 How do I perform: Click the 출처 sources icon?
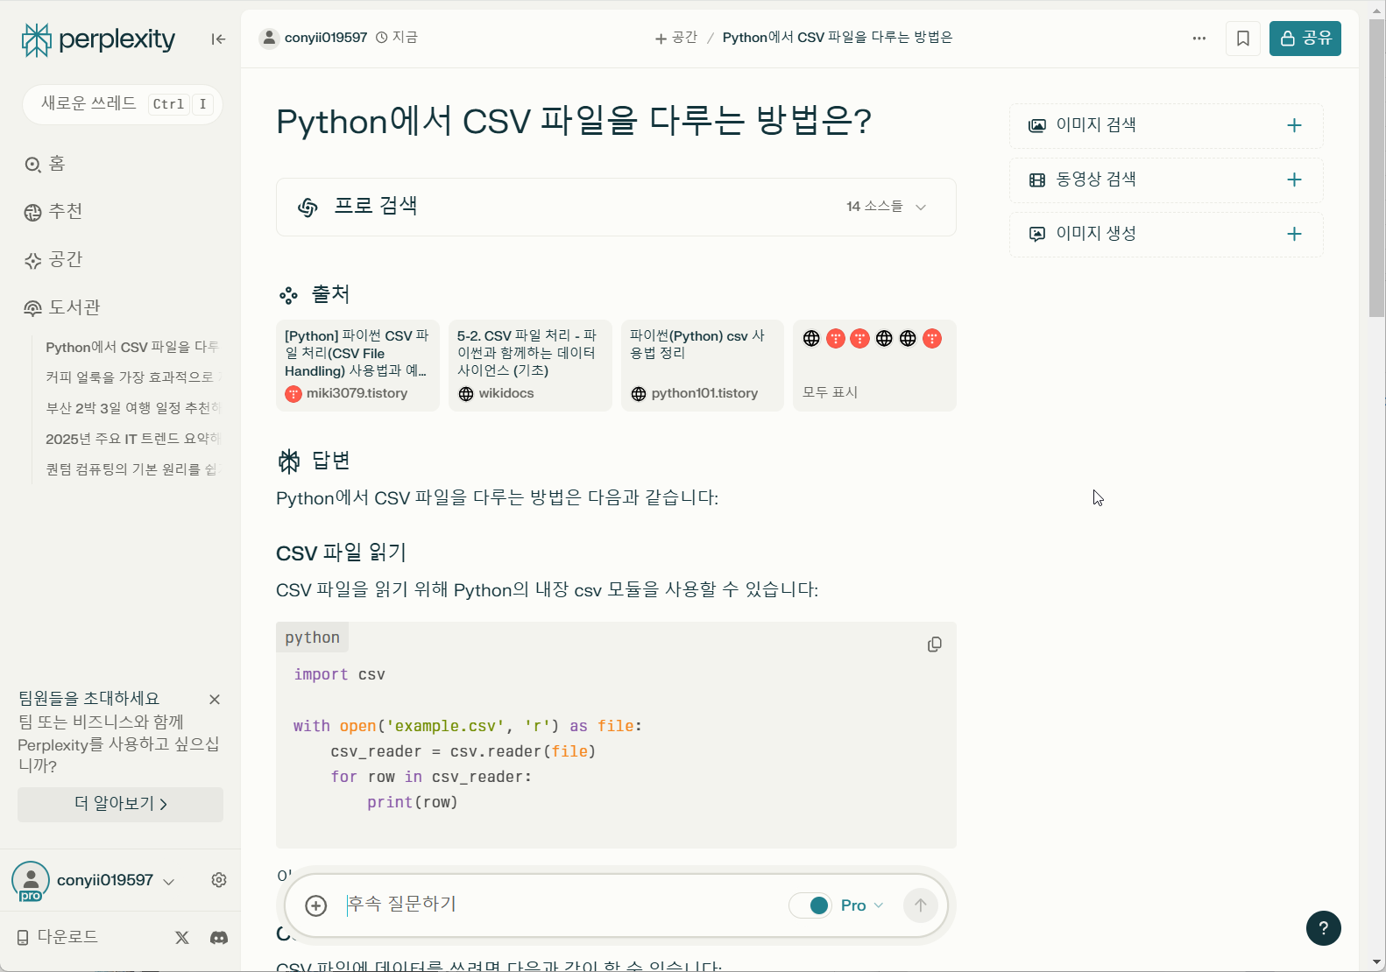click(288, 295)
